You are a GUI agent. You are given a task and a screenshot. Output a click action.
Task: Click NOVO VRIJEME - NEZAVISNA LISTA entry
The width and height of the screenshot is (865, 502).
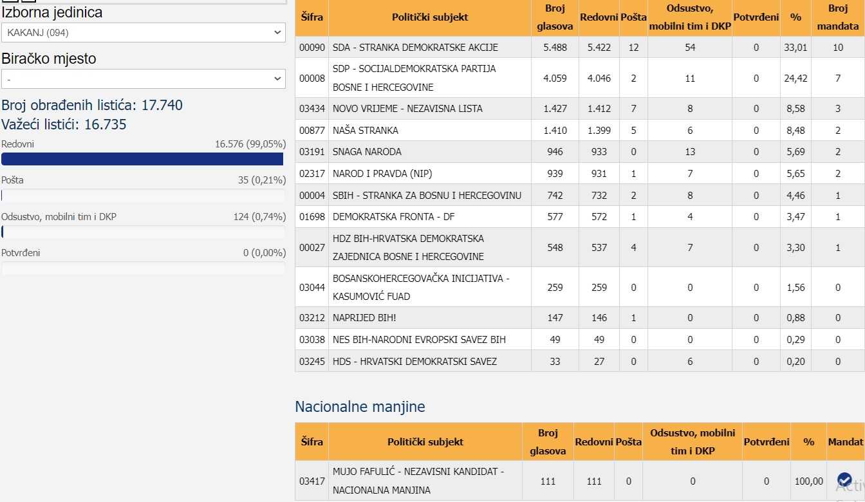coord(407,109)
